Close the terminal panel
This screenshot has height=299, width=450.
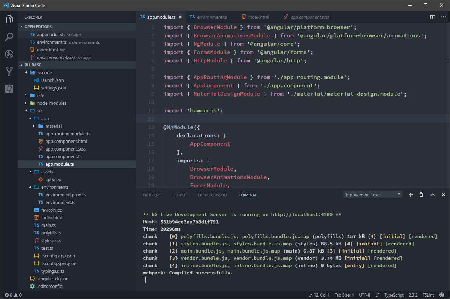coord(443,195)
